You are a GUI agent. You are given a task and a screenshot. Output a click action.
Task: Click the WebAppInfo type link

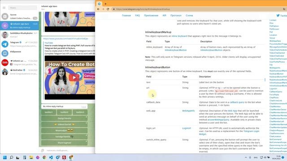188,111
